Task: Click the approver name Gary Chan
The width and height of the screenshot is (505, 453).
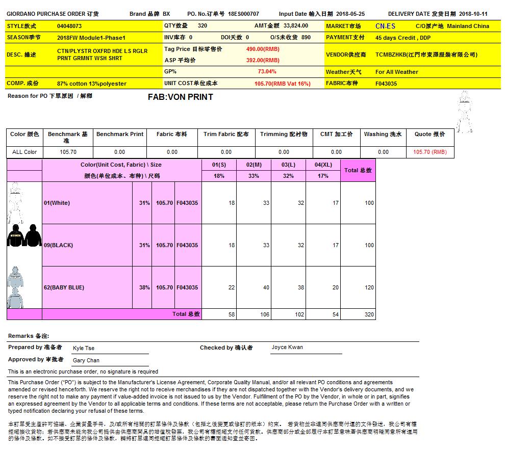Action: pyautogui.click(x=86, y=360)
